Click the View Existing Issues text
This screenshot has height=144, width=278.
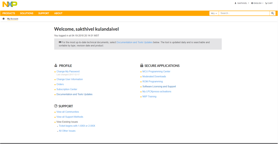click(x=67, y=122)
